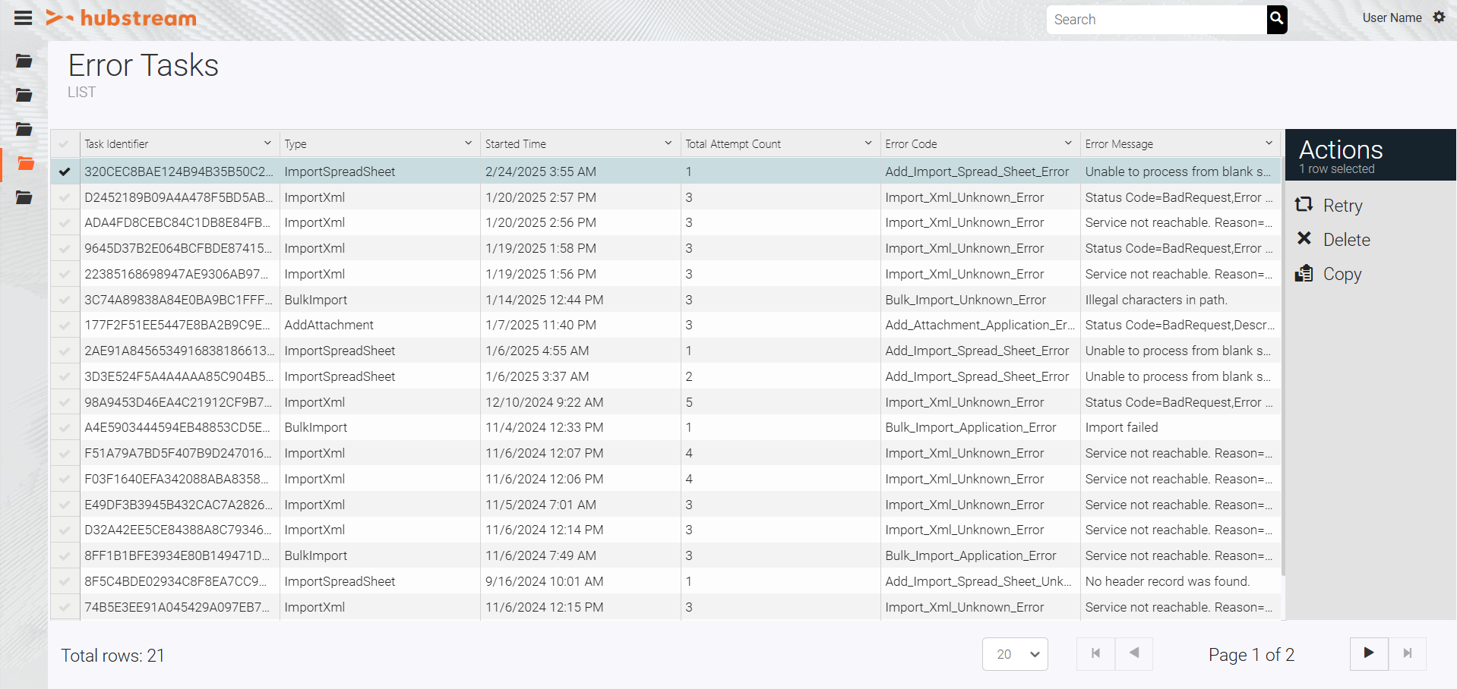Click the Delete X icon
Image resolution: width=1457 pixels, height=689 pixels.
coord(1304,239)
